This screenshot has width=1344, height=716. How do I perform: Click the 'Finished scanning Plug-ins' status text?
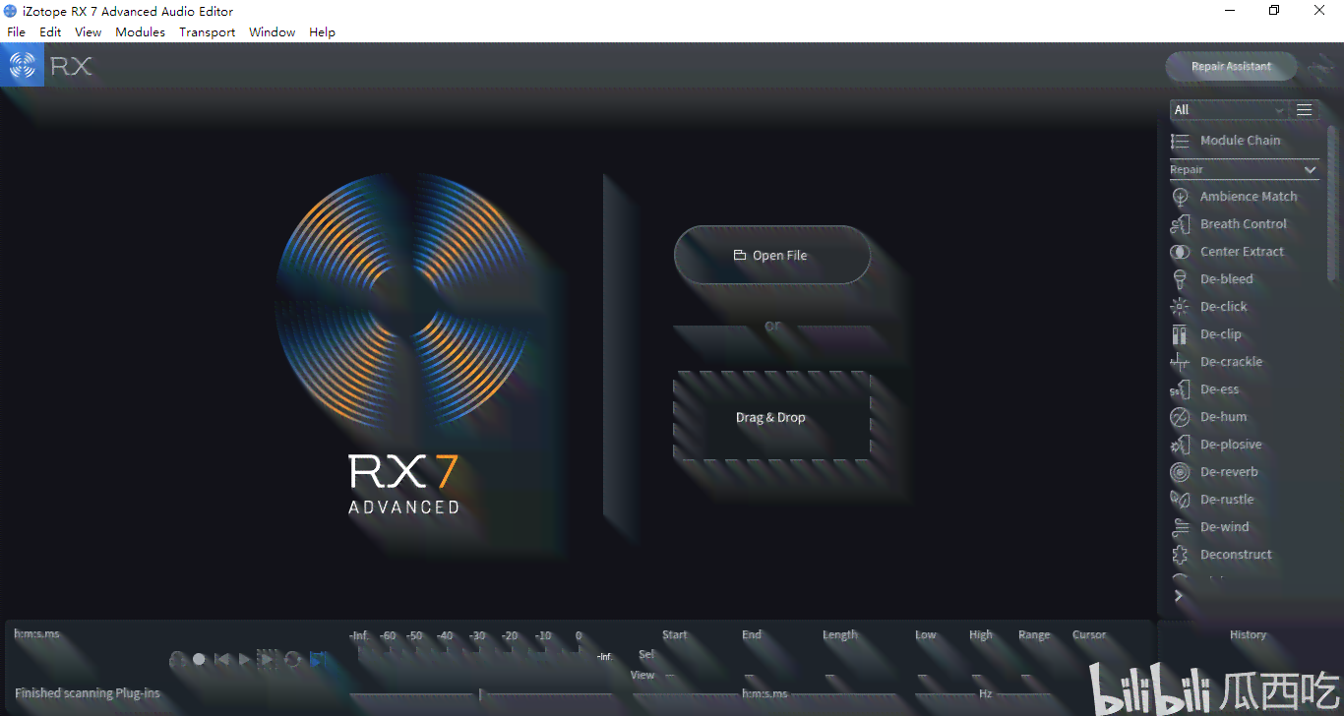tap(88, 693)
